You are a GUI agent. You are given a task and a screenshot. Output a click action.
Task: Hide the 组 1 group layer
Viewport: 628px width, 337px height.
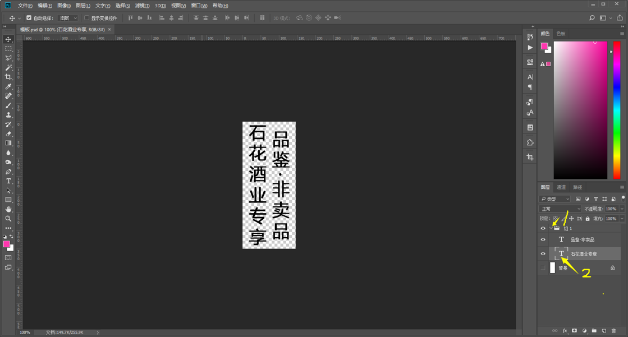click(543, 229)
